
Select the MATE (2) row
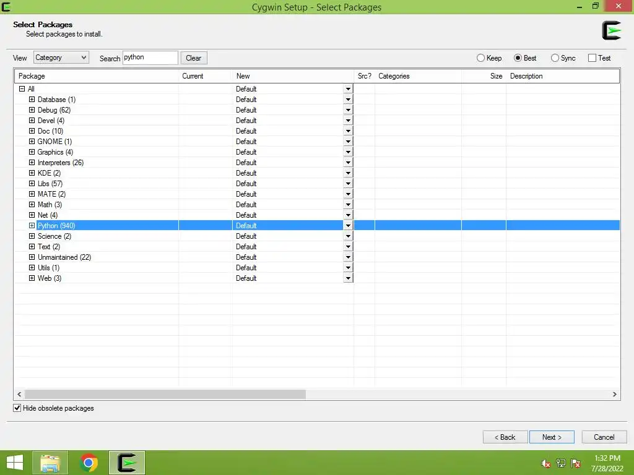(x=317, y=194)
